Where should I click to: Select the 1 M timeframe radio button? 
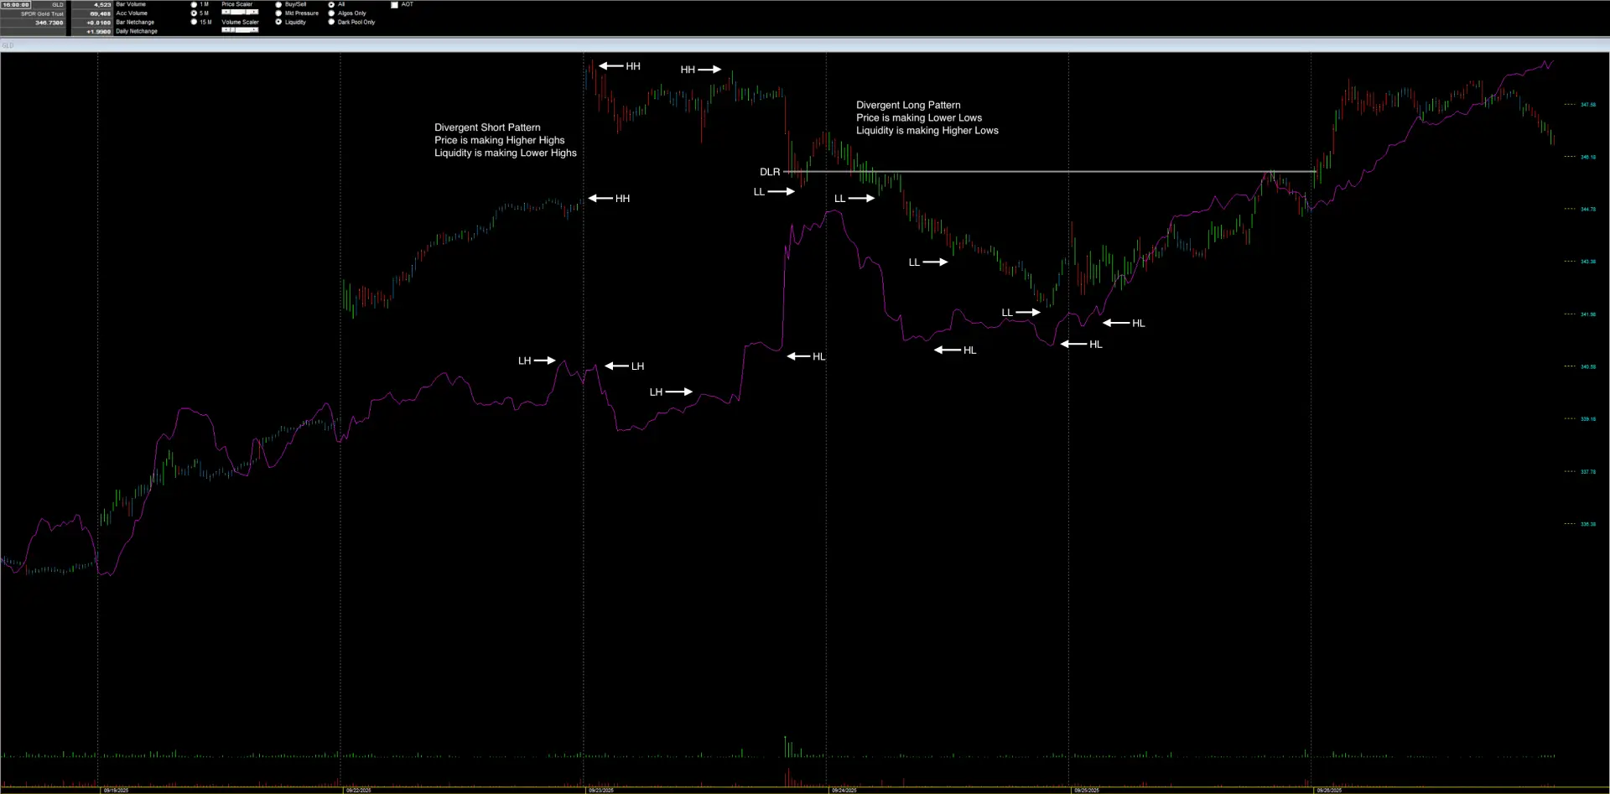point(195,4)
